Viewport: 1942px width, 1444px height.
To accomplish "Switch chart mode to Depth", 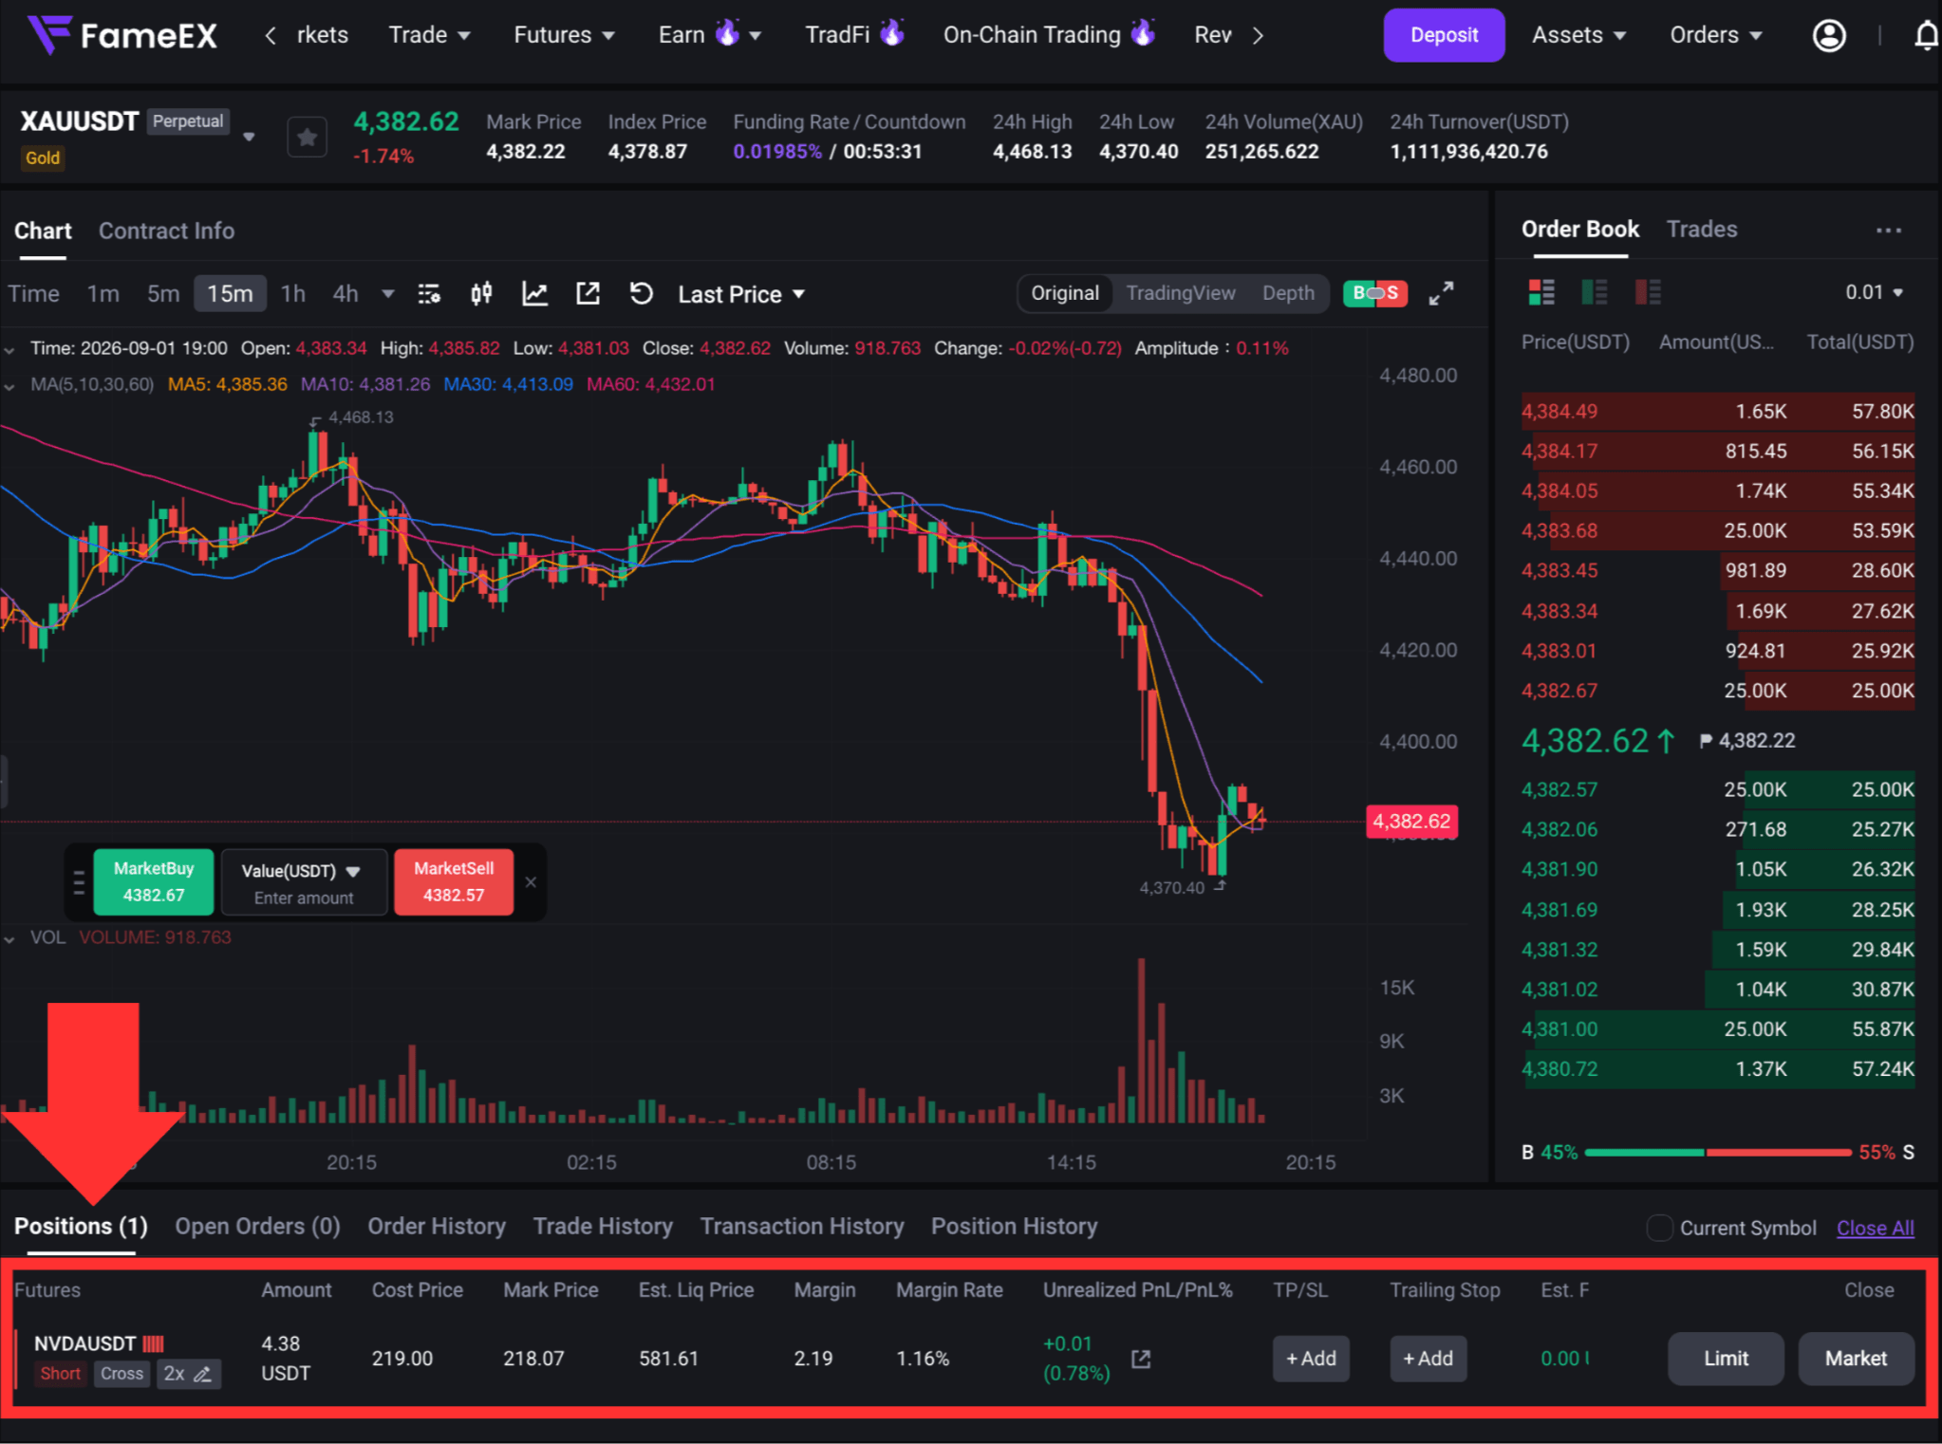I will point(1288,293).
